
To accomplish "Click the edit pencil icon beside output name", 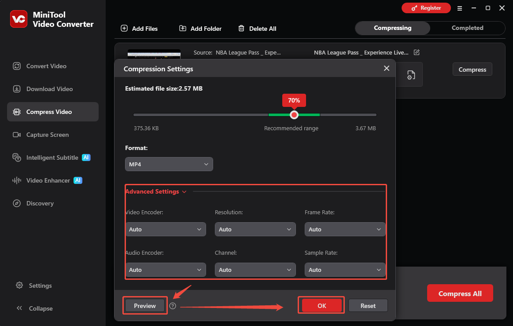I will [417, 52].
